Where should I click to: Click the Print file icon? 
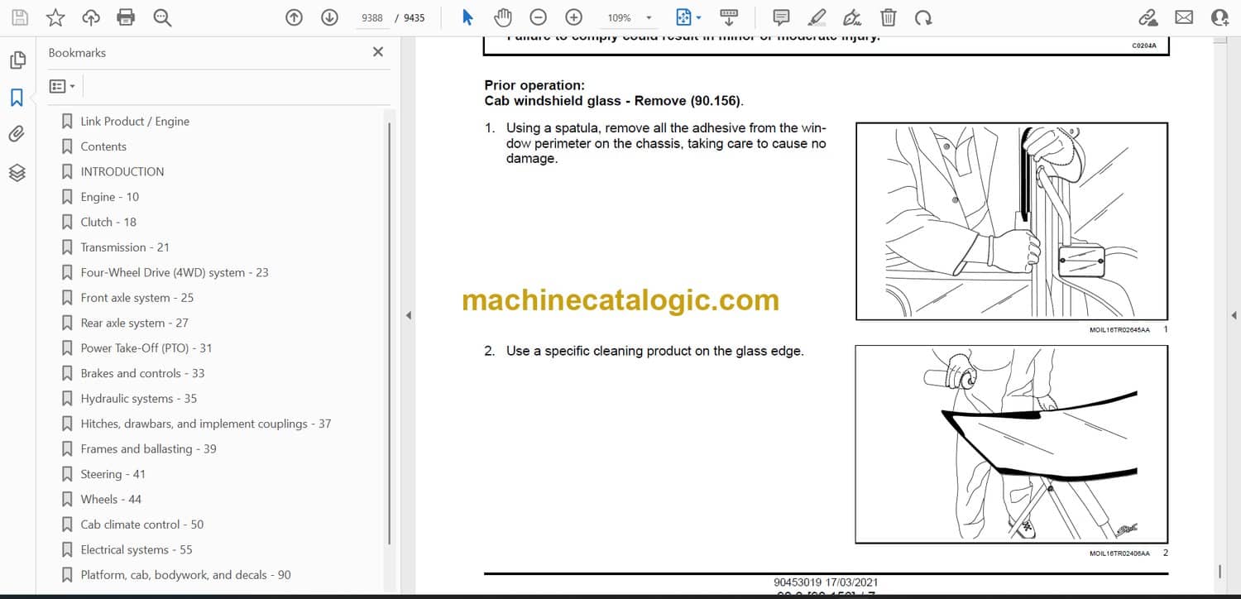point(126,17)
